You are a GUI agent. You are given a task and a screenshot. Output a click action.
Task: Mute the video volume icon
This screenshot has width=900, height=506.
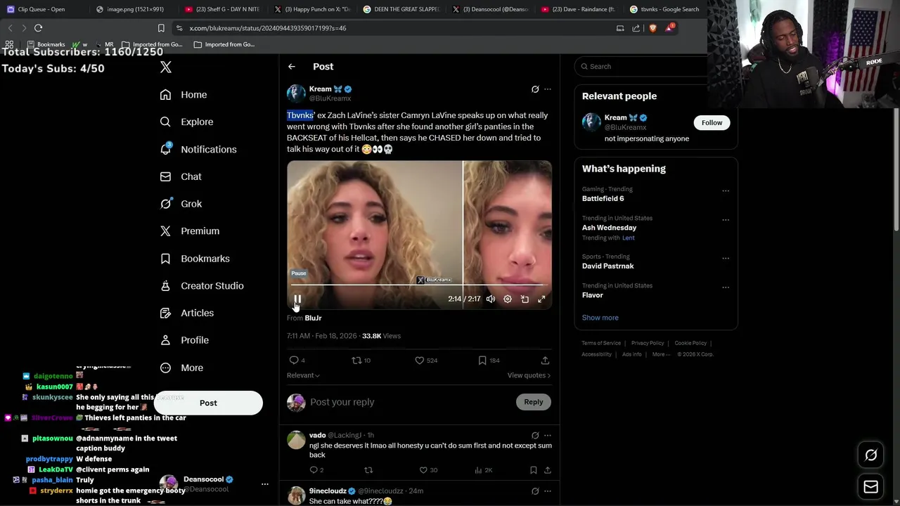coord(491,299)
